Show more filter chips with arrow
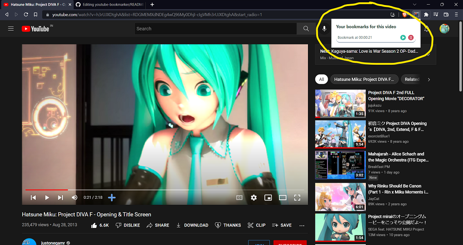 tap(429, 80)
